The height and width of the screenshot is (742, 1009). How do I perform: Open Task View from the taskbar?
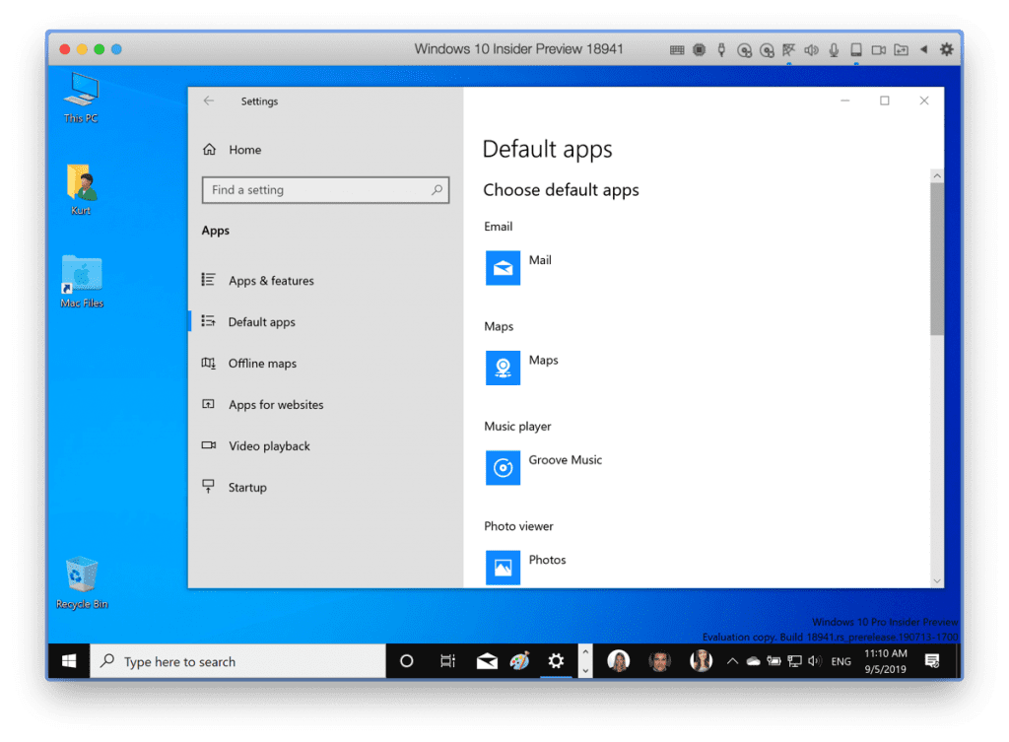(x=446, y=660)
